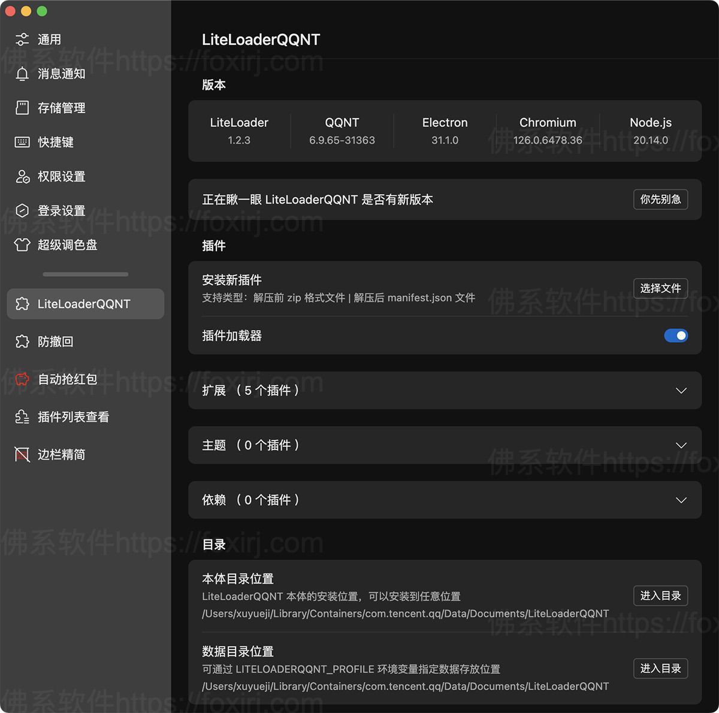
Task: Expand the 扩展 section showing 5 plugins
Action: [x=681, y=390]
